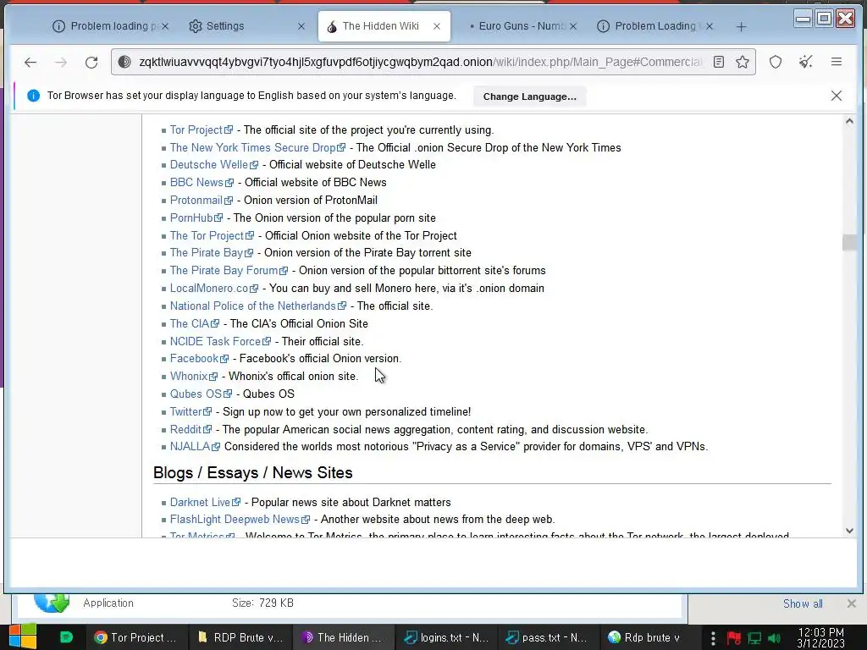Close The Hidden Wiki tab

point(437,26)
